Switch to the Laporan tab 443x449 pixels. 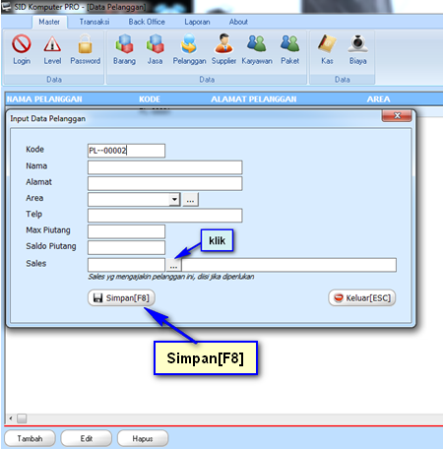[197, 22]
